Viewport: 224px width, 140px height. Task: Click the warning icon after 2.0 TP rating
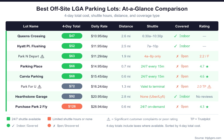[209, 87]
